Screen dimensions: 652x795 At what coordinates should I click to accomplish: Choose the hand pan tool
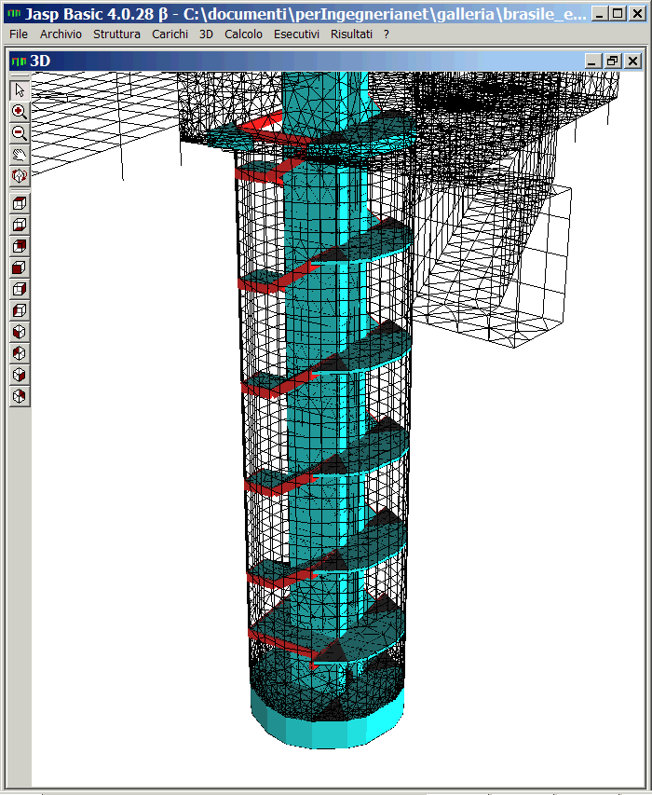(x=20, y=154)
